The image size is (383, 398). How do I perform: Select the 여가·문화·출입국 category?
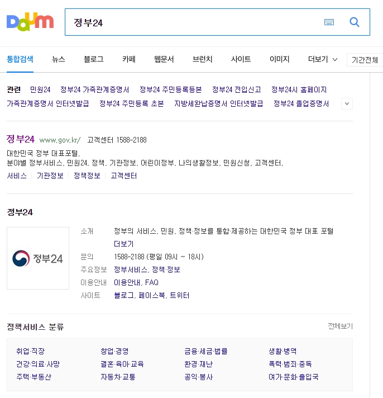[x=294, y=377]
